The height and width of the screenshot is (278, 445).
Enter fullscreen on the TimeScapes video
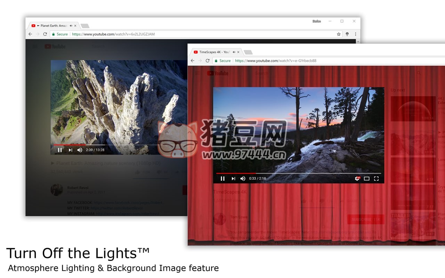point(376,179)
